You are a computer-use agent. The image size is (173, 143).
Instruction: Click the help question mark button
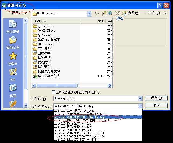(160, 5)
